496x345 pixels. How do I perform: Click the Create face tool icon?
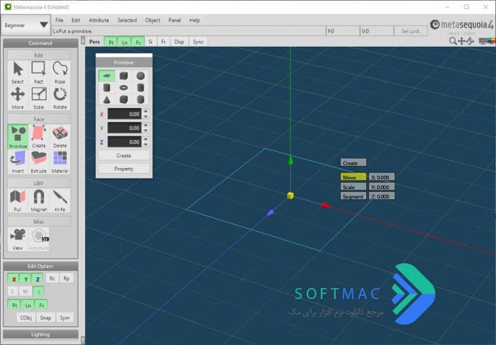(38, 137)
